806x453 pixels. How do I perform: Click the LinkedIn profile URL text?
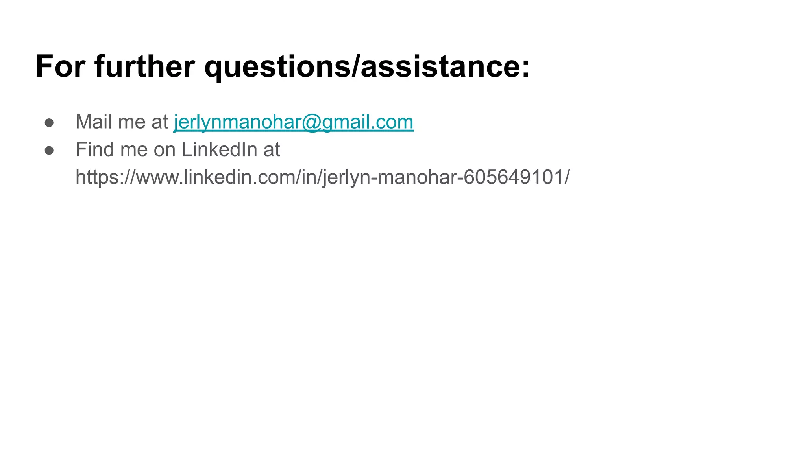click(322, 177)
